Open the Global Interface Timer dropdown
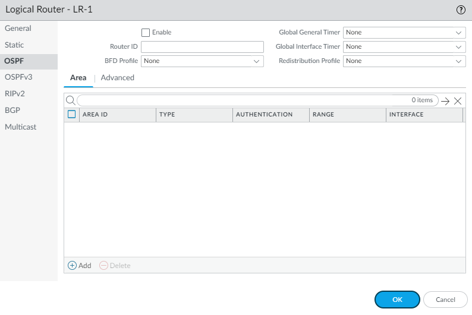This screenshot has height=315, width=472. point(404,47)
